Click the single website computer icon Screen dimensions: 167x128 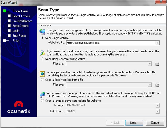42,32
